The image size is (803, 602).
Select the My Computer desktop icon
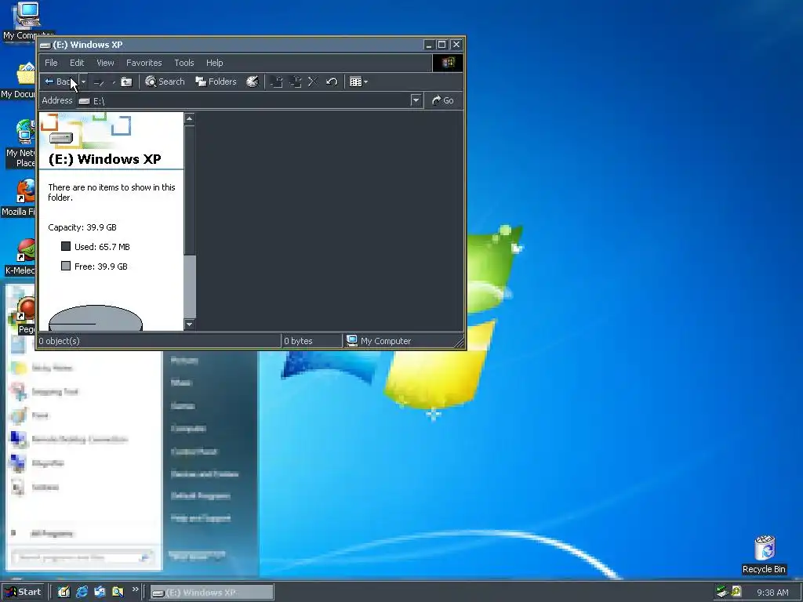[27, 21]
